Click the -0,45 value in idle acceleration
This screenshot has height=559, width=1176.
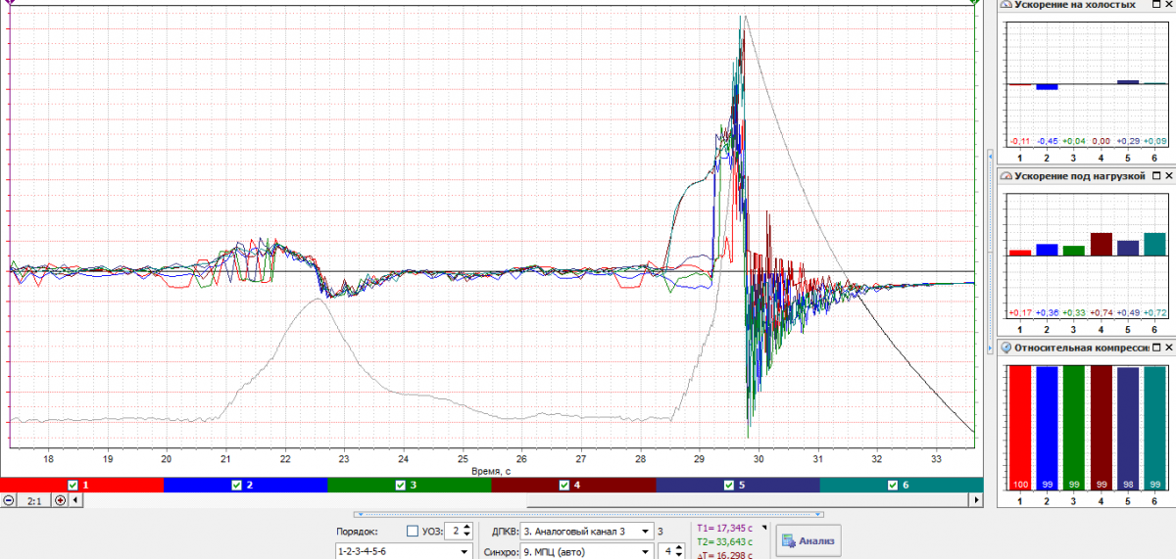(x=1047, y=142)
